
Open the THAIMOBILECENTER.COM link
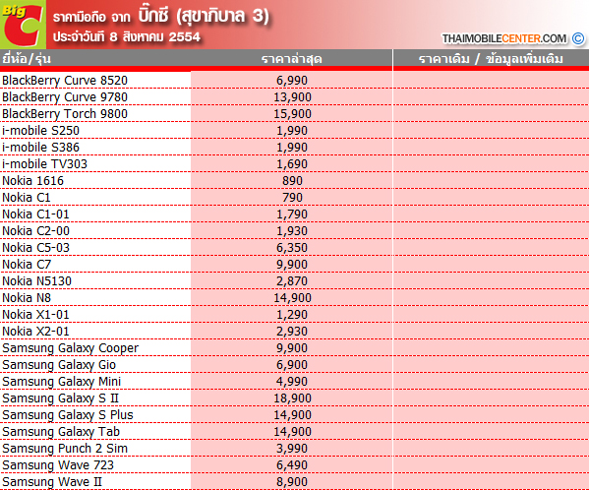pos(504,38)
